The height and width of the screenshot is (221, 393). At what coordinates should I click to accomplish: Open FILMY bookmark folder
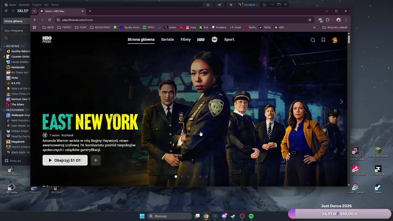pyautogui.click(x=81, y=27)
